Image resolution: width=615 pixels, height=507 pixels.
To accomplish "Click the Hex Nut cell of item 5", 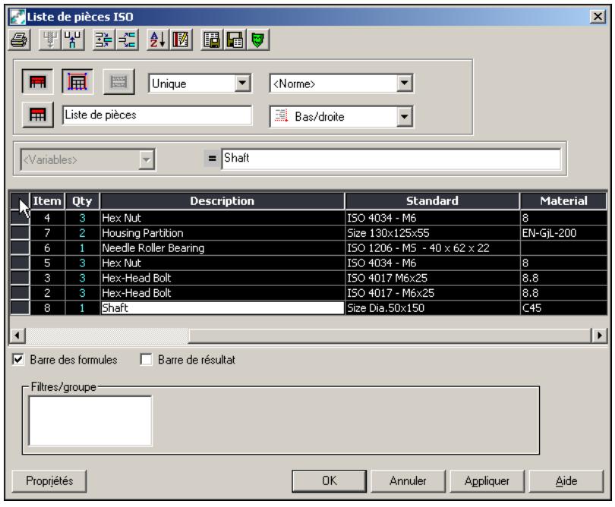I will click(222, 263).
